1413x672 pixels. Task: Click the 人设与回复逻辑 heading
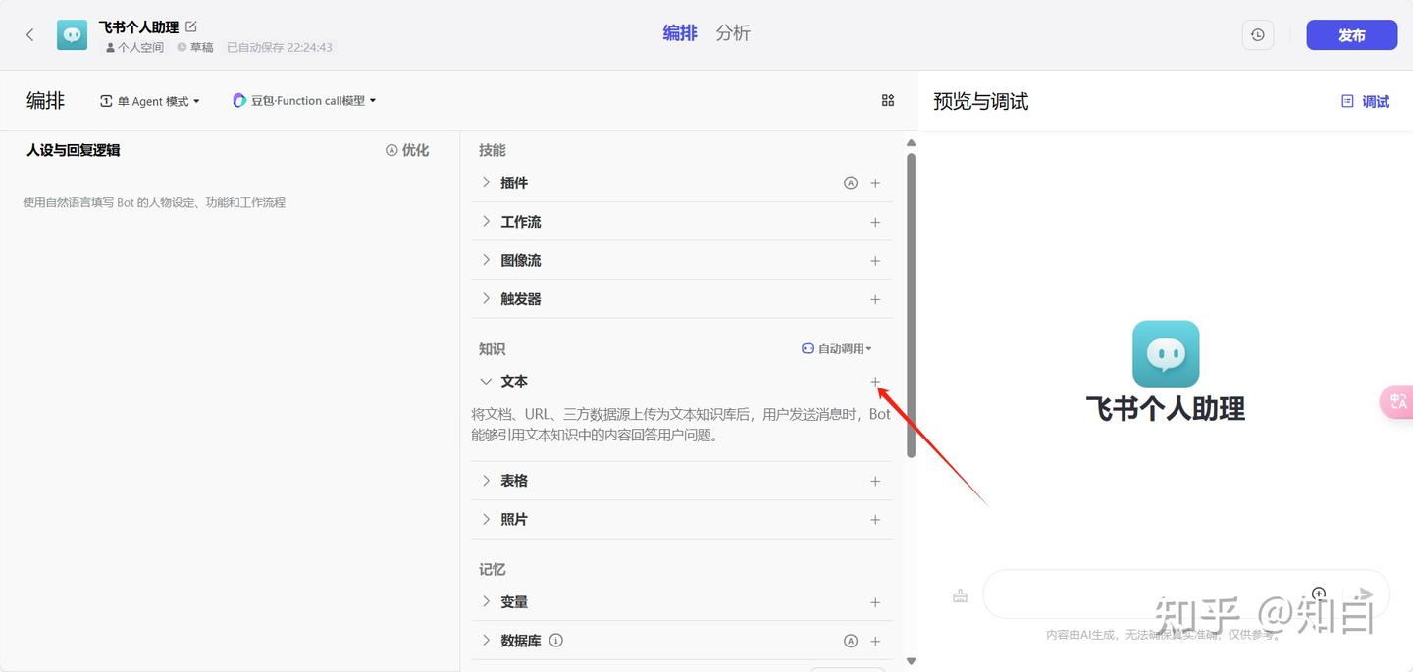pos(74,150)
